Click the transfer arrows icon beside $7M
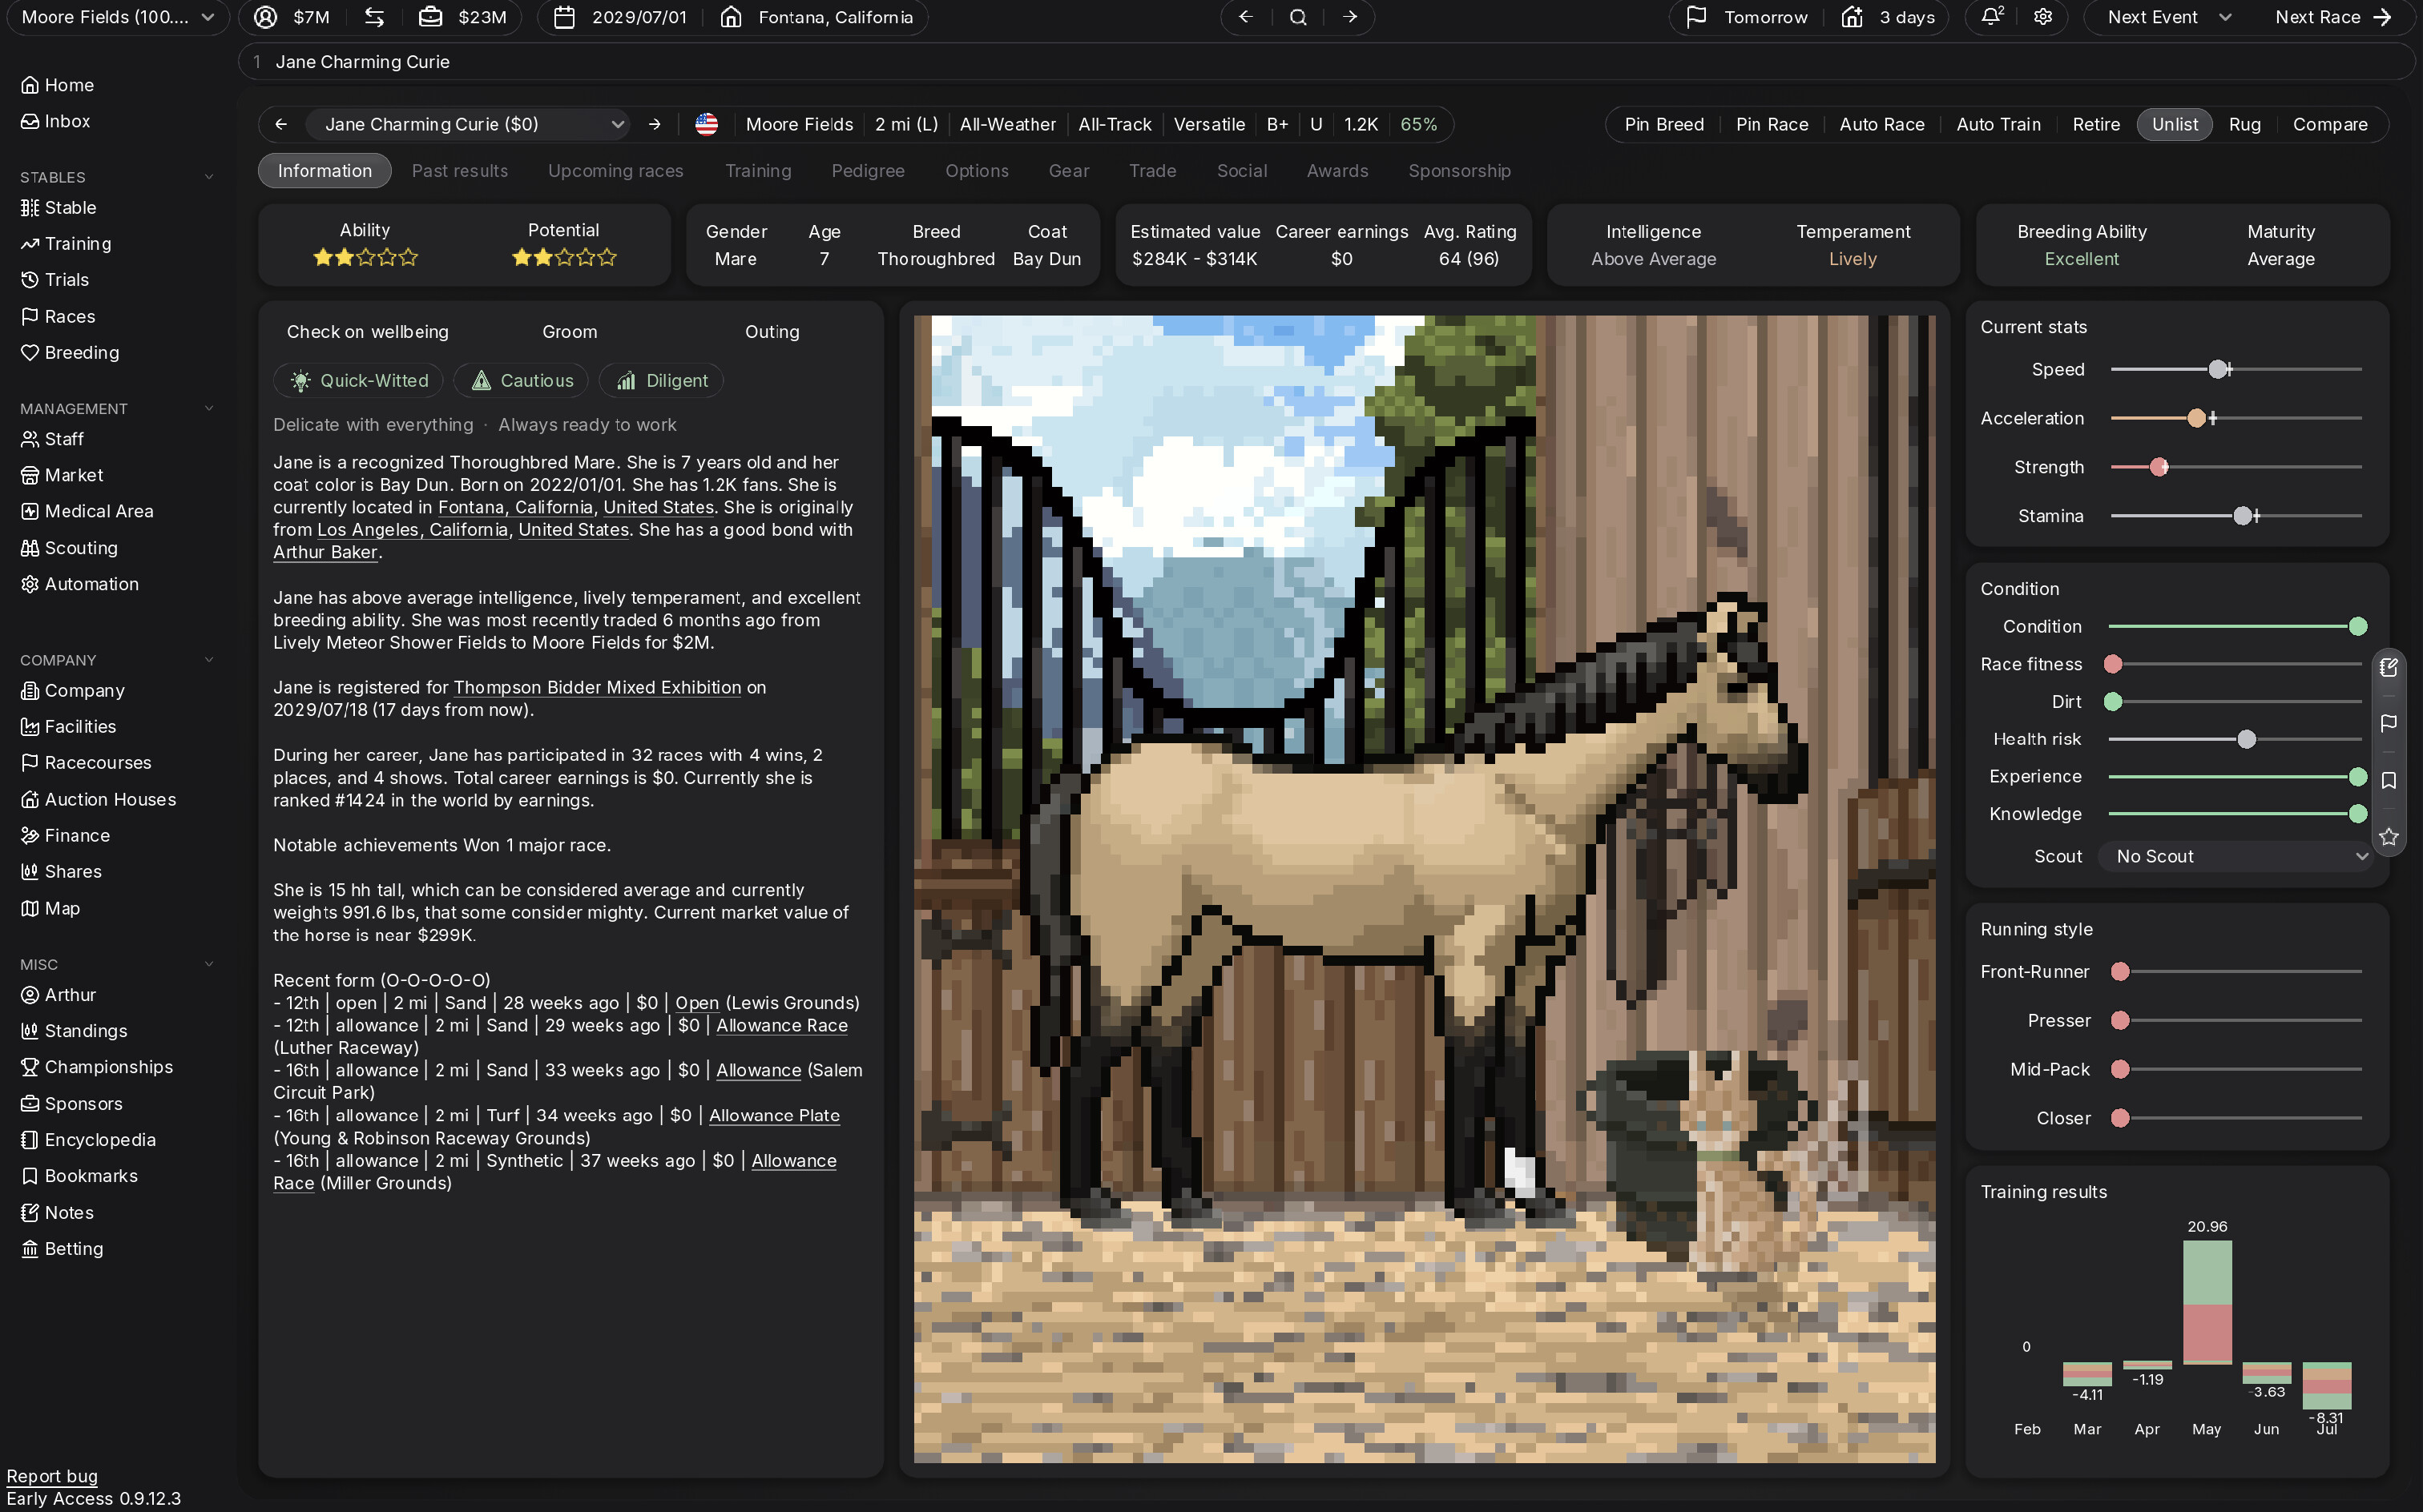Image resolution: width=2423 pixels, height=1512 pixels. tap(375, 17)
